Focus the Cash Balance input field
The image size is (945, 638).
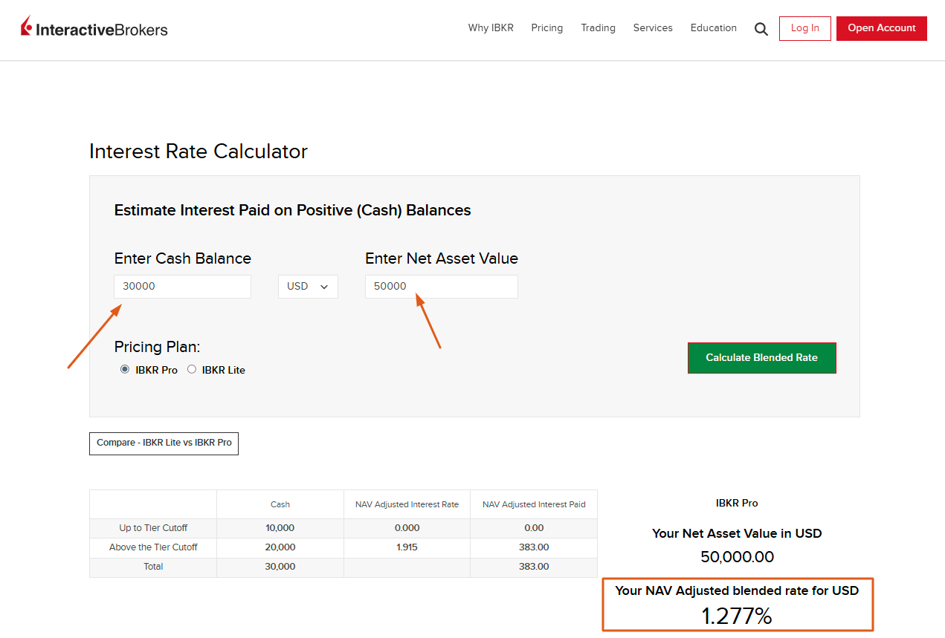pyautogui.click(x=182, y=287)
